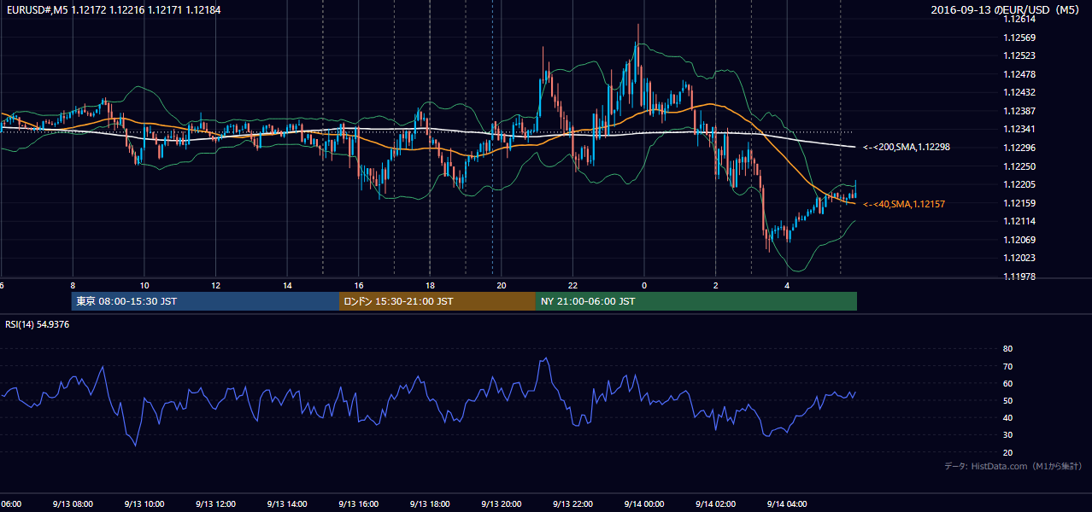
Task: Click RSI scale value 30
Action: pos(1008,435)
